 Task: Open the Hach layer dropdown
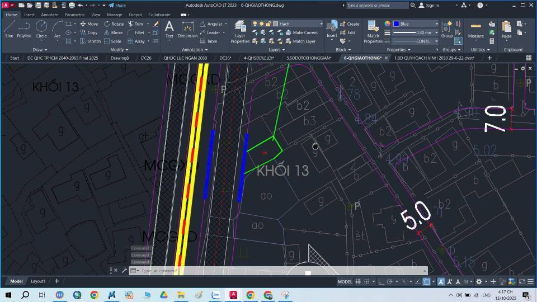288,23
